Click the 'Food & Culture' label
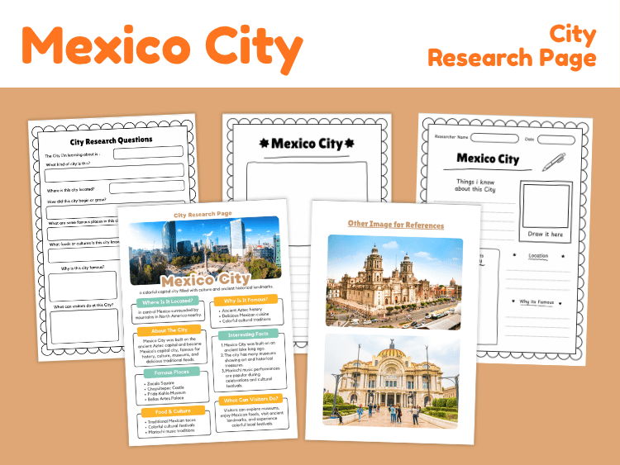This screenshot has height=465, width=620. pos(173,411)
